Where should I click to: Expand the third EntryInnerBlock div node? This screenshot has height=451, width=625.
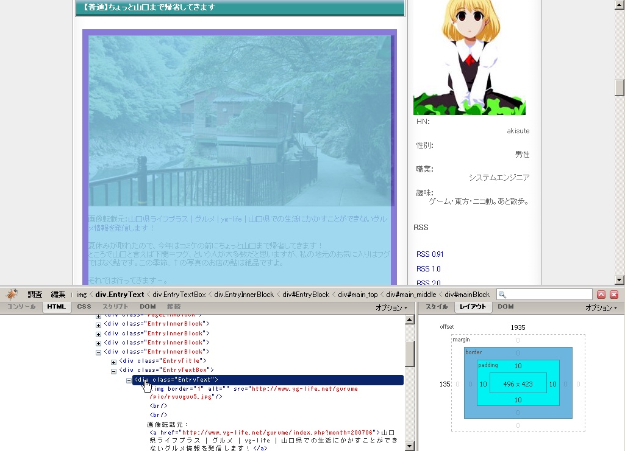coord(98,344)
